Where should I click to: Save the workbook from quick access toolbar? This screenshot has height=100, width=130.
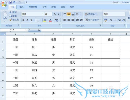(x=10, y=2)
